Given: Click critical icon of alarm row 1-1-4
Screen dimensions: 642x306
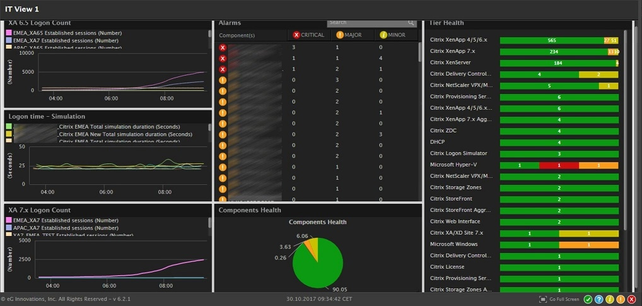Looking at the screenshot, I should pyautogui.click(x=223, y=59).
